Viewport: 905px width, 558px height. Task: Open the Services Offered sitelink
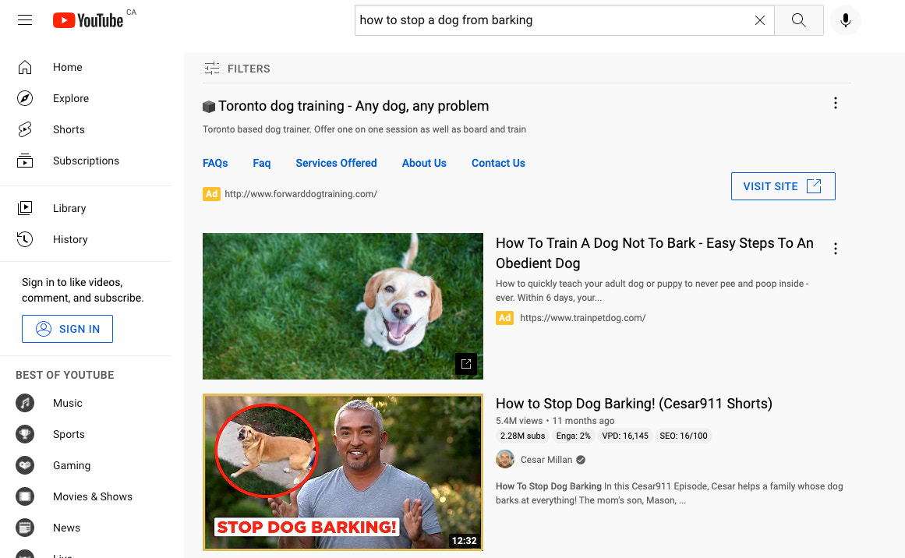pyautogui.click(x=336, y=163)
